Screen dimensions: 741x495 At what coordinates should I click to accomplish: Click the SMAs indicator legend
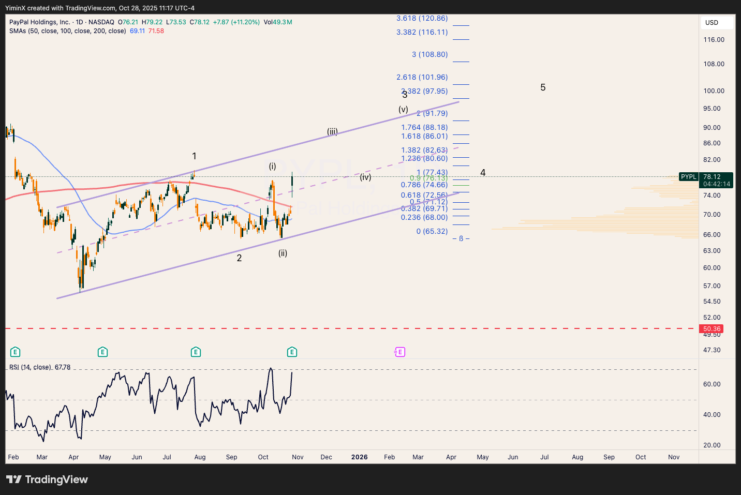[x=68, y=31]
